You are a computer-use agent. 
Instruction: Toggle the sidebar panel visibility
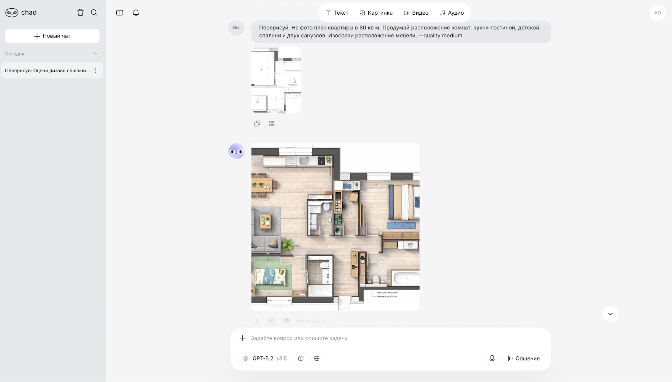point(120,13)
